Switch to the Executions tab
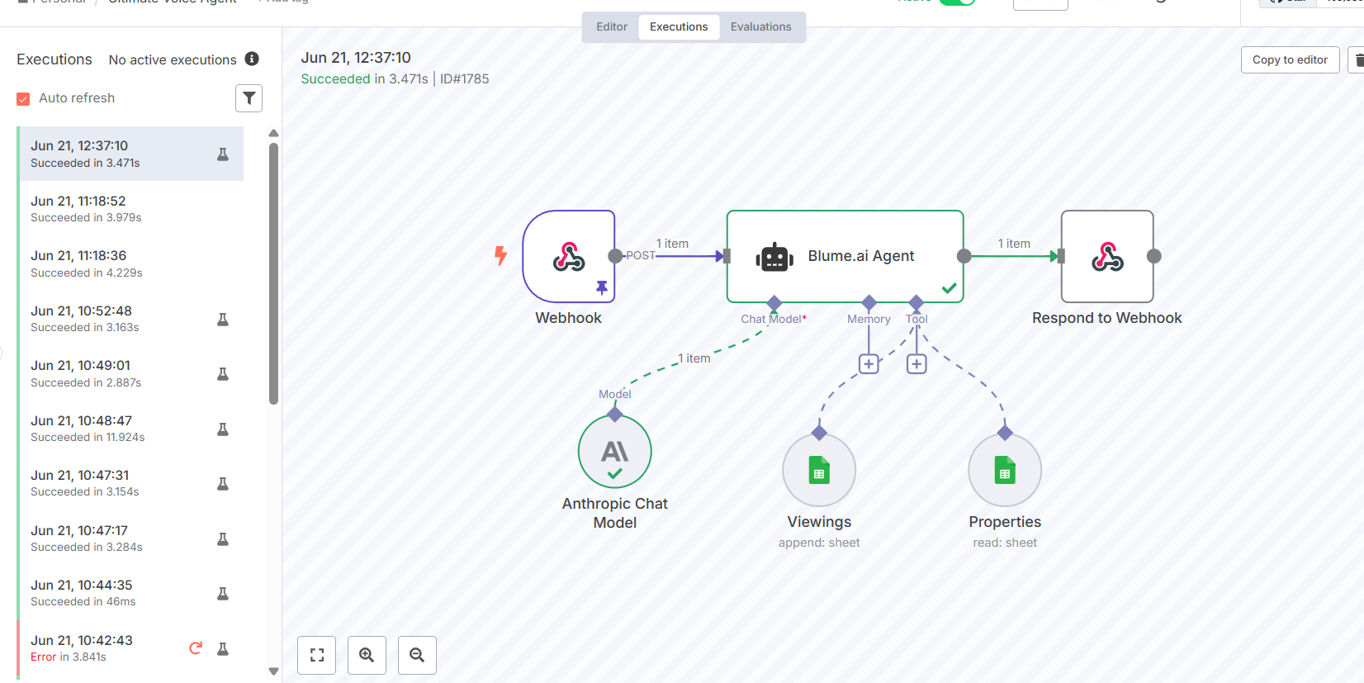 [x=679, y=26]
